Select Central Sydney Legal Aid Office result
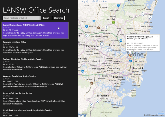The image size is (165, 117). pyautogui.click(x=35, y=30)
